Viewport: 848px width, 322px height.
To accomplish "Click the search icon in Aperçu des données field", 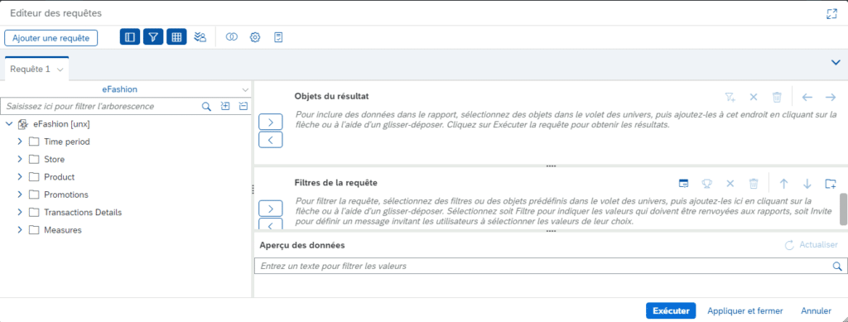I will pyautogui.click(x=837, y=266).
